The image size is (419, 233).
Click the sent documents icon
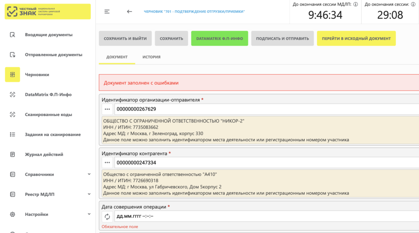click(13, 55)
